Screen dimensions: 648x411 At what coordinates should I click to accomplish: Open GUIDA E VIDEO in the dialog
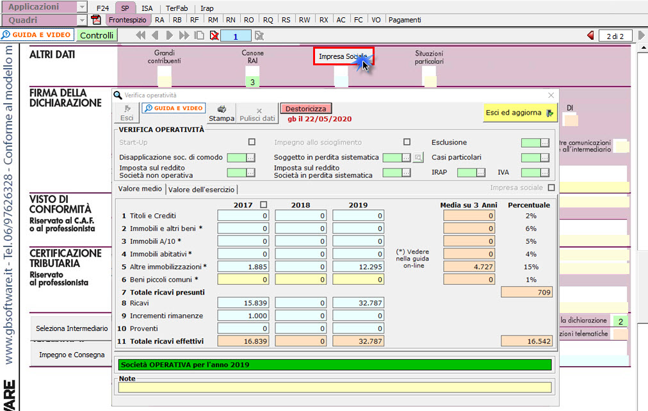click(174, 108)
